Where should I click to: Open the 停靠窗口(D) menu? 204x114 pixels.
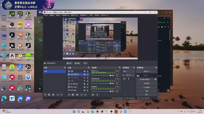(x=66, y=15)
